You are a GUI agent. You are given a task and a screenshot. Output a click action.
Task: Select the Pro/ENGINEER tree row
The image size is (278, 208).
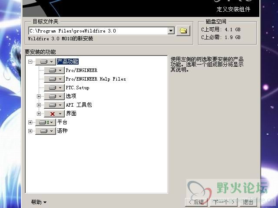(82, 70)
